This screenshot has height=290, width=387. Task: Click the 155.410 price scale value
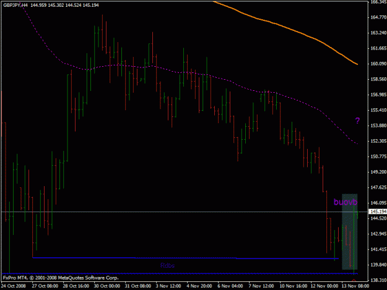click(378, 110)
